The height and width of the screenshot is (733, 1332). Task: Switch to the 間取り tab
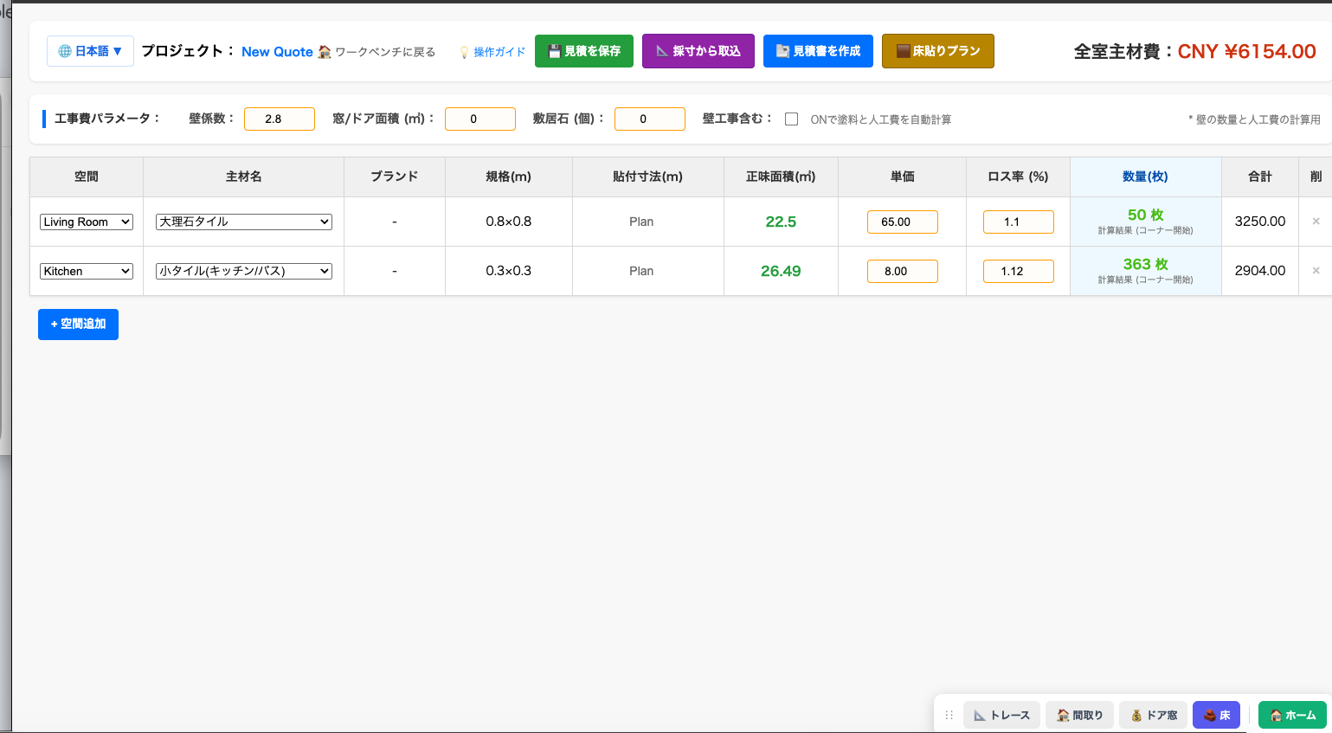click(1079, 715)
